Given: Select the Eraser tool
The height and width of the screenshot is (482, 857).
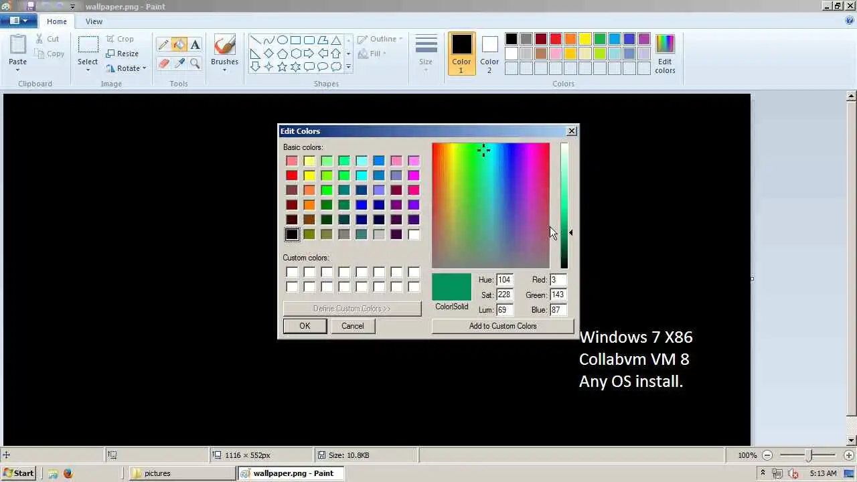Looking at the screenshot, I should click(x=163, y=64).
